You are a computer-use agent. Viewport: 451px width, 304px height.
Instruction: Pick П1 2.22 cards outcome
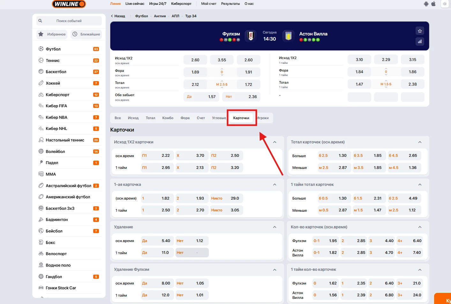coord(157,156)
